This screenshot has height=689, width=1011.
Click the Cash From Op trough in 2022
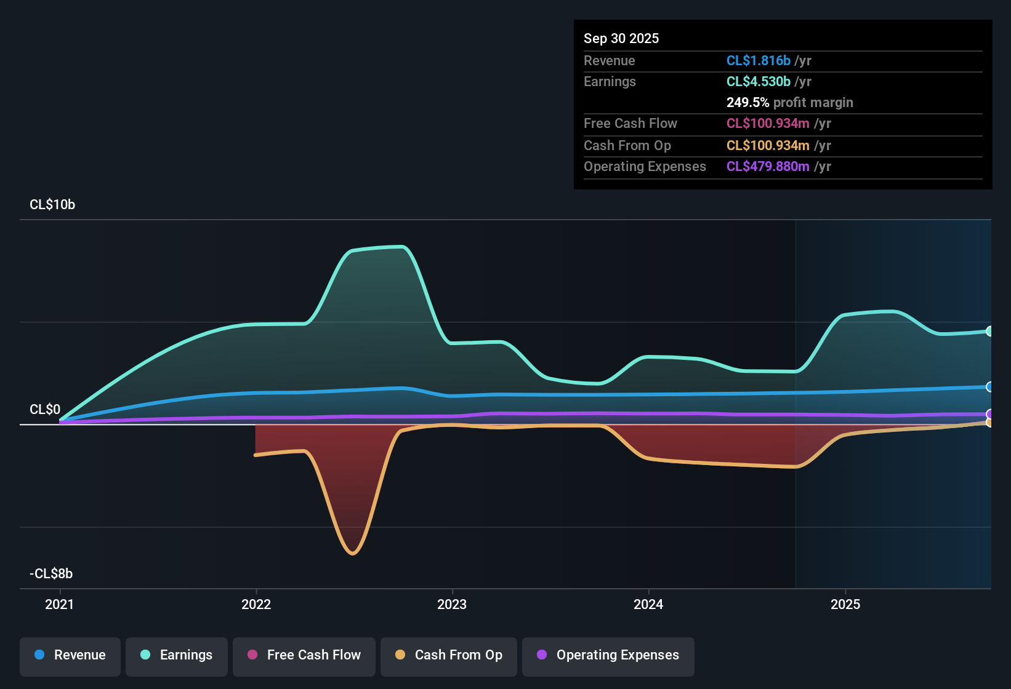[352, 554]
